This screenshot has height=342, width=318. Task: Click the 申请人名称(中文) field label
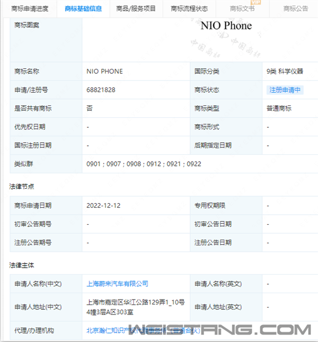[x=38, y=284]
